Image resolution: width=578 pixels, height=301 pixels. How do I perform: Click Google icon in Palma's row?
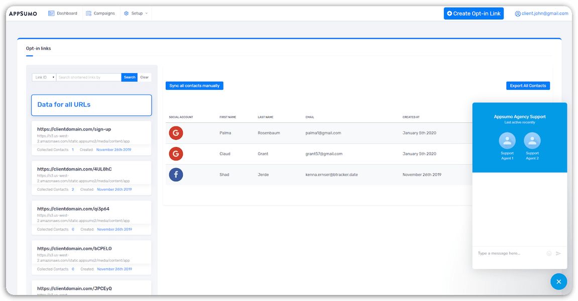[x=176, y=133]
